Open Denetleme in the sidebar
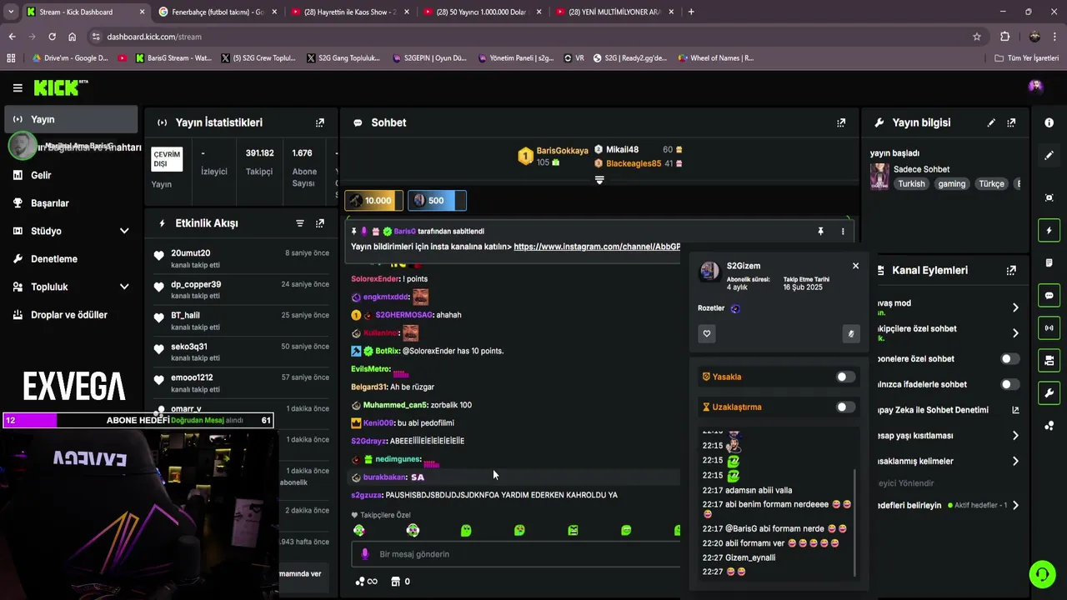Screen dimensions: 1067x600 click(x=71, y=259)
